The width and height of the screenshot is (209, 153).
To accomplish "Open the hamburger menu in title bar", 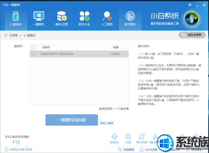I will pos(190,5).
